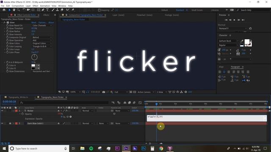Click the Color Phase angle dial
Screen dimensions: 271x152
(x=34, y=57)
